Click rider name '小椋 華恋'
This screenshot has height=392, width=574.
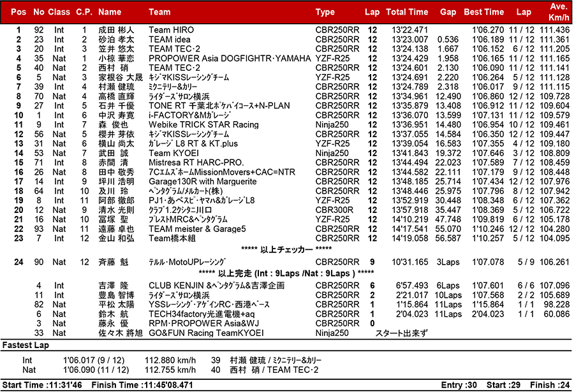117,59
